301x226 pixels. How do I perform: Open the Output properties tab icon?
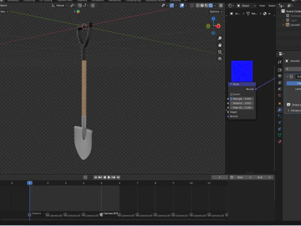pyautogui.click(x=280, y=76)
